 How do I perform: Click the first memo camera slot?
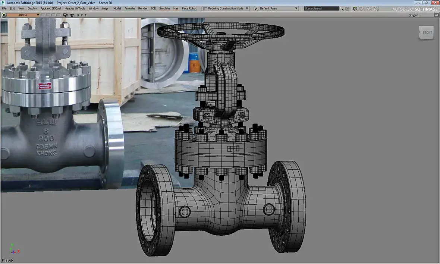click(x=43, y=15)
